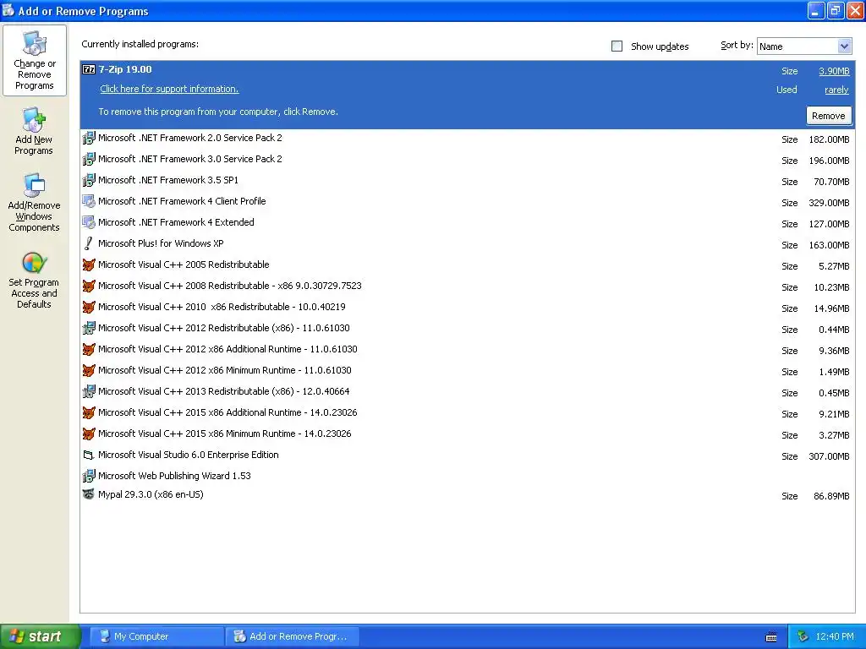Image resolution: width=866 pixels, height=649 pixels.
Task: Open 7-Zip support information link
Action: click(169, 89)
